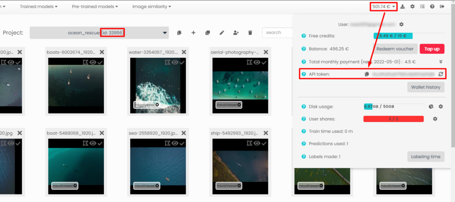Open Wallet history
Screen dimensions: 455x202
pyautogui.click(x=426, y=87)
